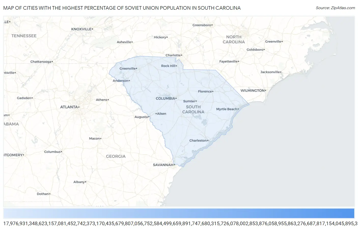Click the Greenville label in North Carolina

pos(273,42)
